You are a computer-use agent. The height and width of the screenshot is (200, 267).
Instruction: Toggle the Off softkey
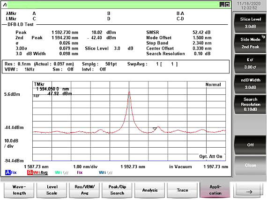250,145
